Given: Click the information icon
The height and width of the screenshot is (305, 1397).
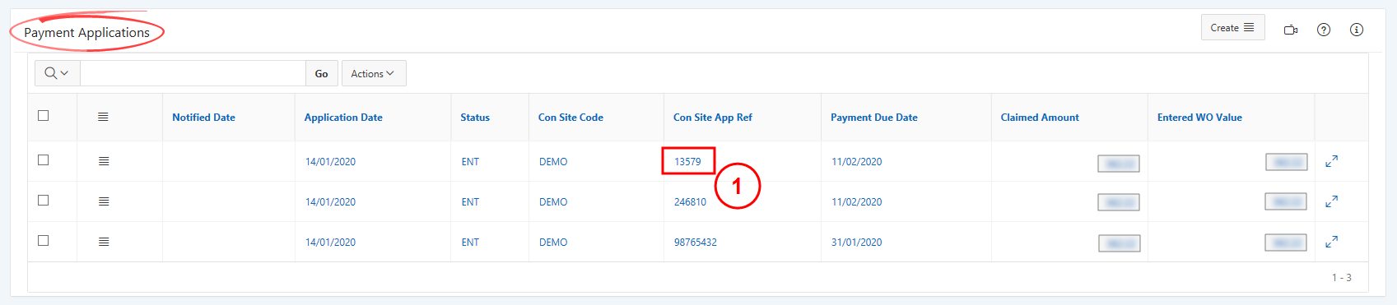Looking at the screenshot, I should tap(1357, 30).
